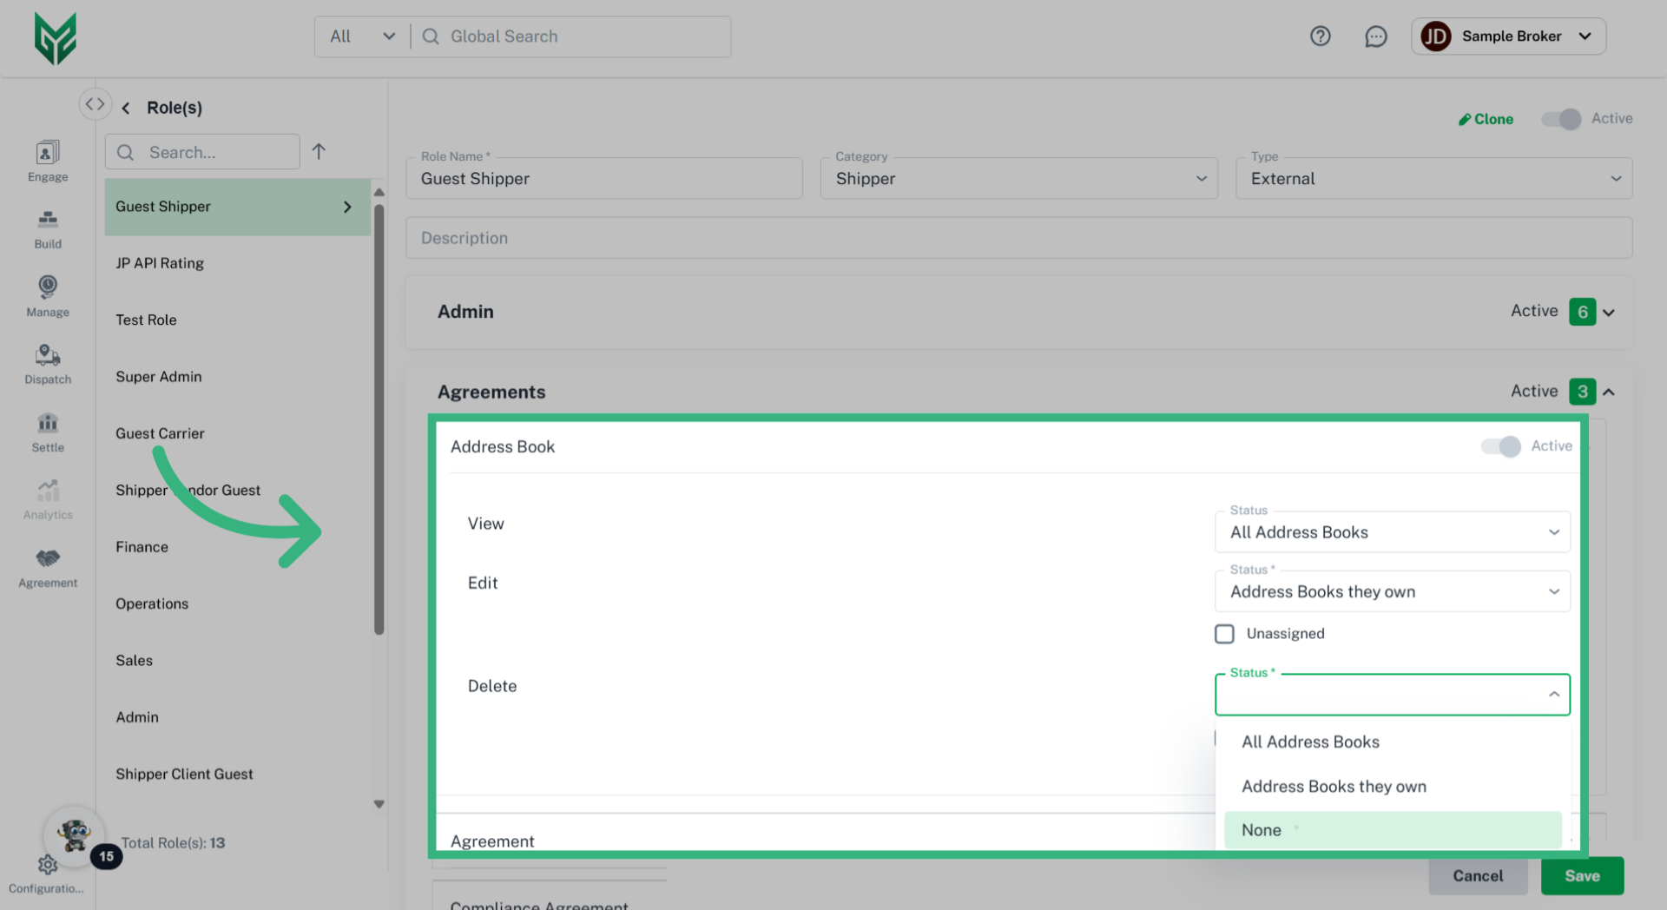This screenshot has height=910, width=1667.
Task: Click the roles list vertical scrollbar
Action: [379, 417]
